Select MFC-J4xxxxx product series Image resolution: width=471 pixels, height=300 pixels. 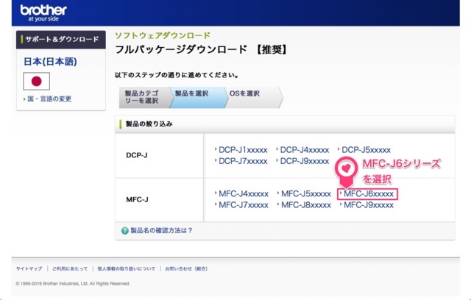coord(244,194)
